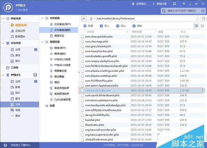Select 文件系统(用户)
Image resolution: width=207 pixels, height=148 pixels.
(60, 24)
